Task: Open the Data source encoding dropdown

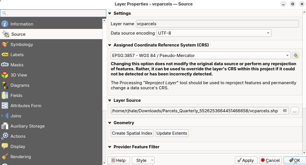Action: (x=214, y=33)
